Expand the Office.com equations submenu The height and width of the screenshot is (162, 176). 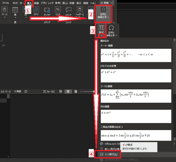click(174, 144)
